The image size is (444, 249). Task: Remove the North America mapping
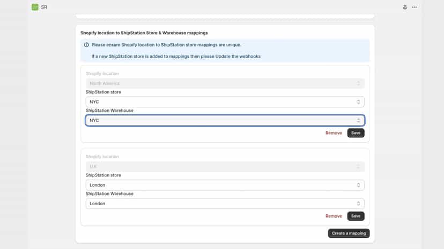[334, 133]
